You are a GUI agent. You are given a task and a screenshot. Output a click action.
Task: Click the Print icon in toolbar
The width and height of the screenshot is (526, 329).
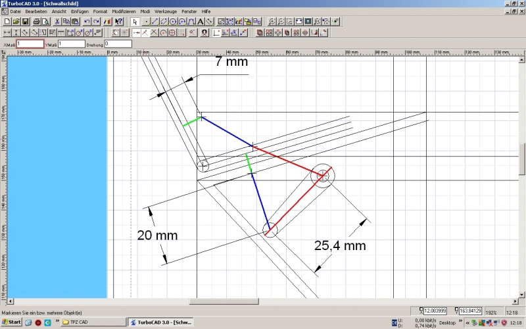click(x=36, y=21)
